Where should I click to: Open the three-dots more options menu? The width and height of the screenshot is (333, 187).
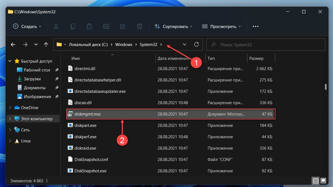(x=255, y=27)
